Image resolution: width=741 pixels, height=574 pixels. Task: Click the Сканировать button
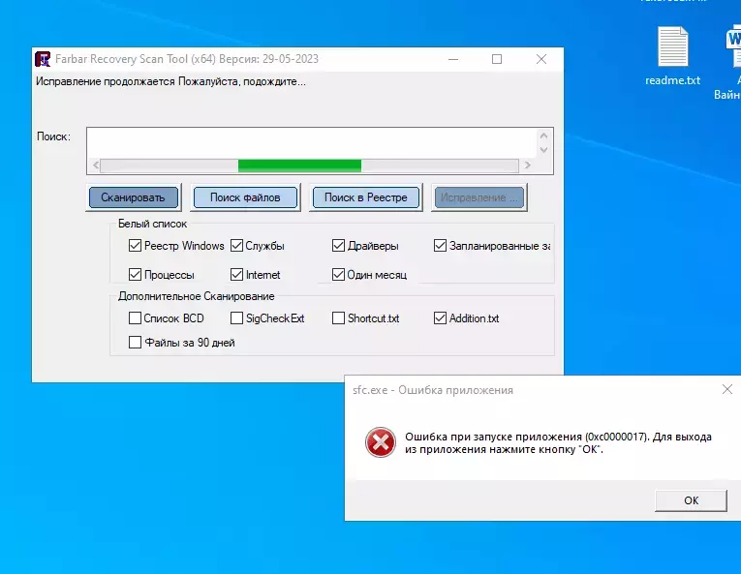(134, 197)
